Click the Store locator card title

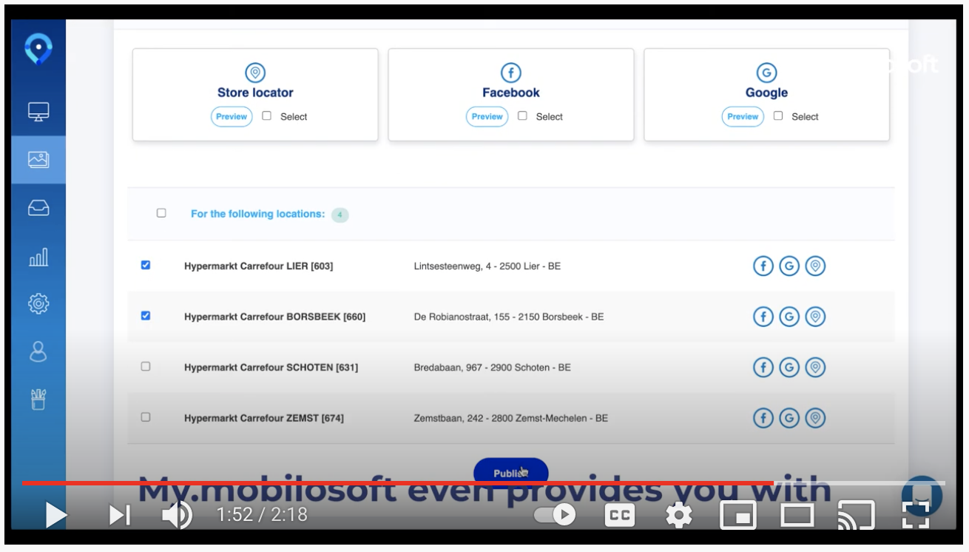coord(255,92)
